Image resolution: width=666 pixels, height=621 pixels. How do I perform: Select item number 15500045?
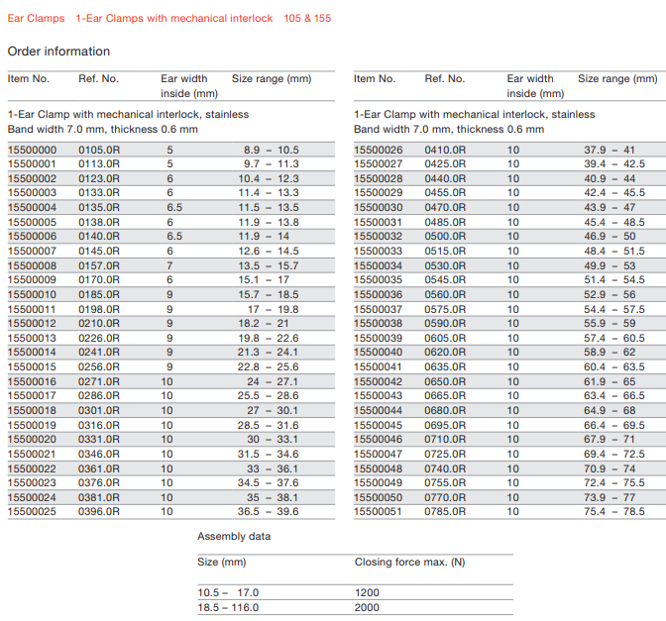378,425
